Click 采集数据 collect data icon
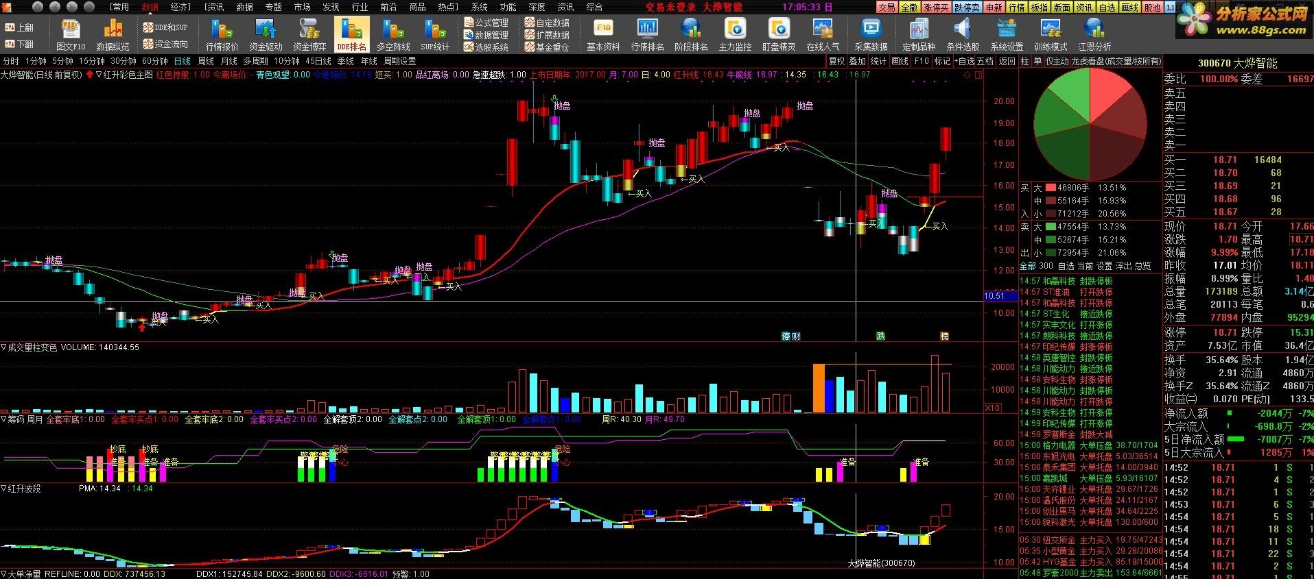1314x579 pixels. [x=871, y=35]
